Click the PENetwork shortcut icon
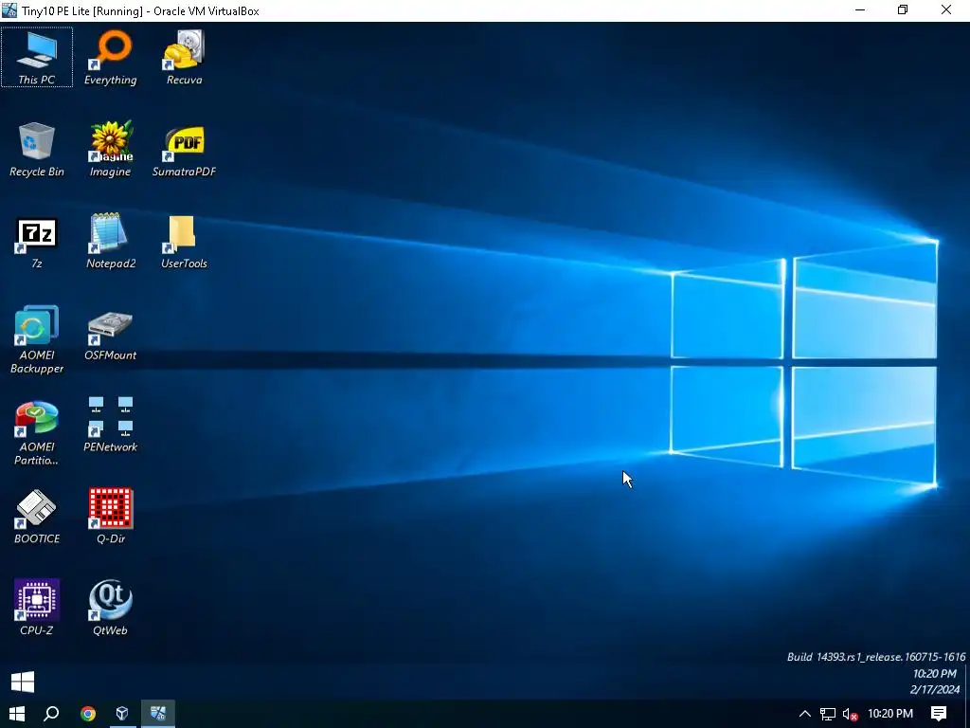Image resolution: width=970 pixels, height=728 pixels. 110,425
